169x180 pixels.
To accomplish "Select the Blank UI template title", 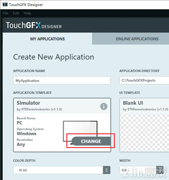I will (x=133, y=103).
